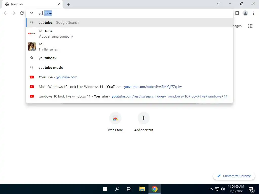
Task: Open the tab search chevron
Action: pos(218,4)
